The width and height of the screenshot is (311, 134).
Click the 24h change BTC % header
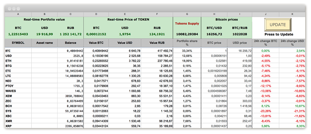(x=266, y=43)
